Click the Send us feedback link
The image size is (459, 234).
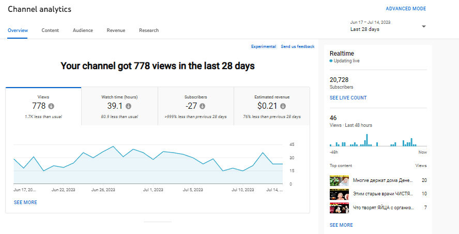click(x=297, y=47)
